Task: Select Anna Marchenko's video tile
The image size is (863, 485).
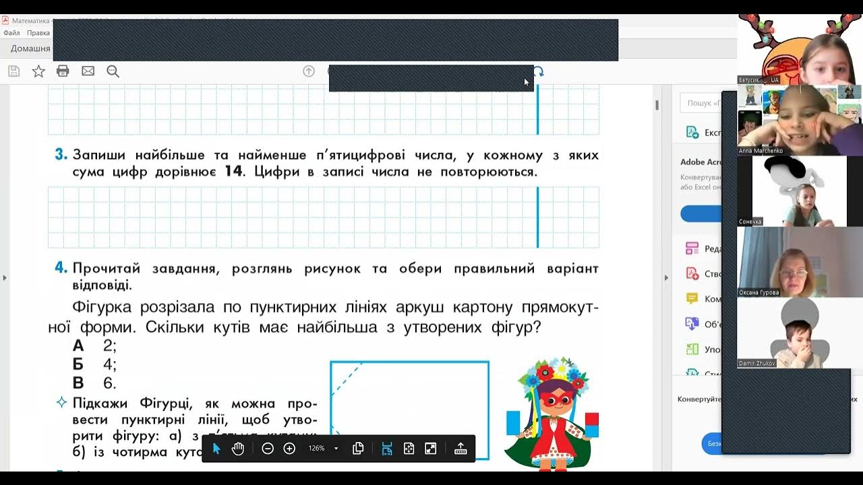Action: click(x=800, y=120)
